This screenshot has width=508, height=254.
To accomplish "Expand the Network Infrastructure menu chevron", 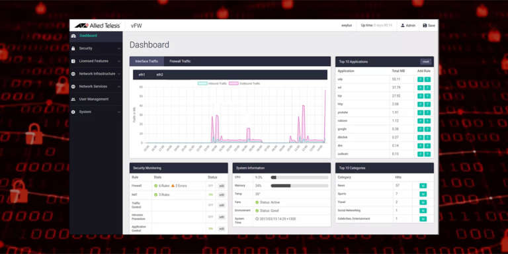I will coord(119,74).
